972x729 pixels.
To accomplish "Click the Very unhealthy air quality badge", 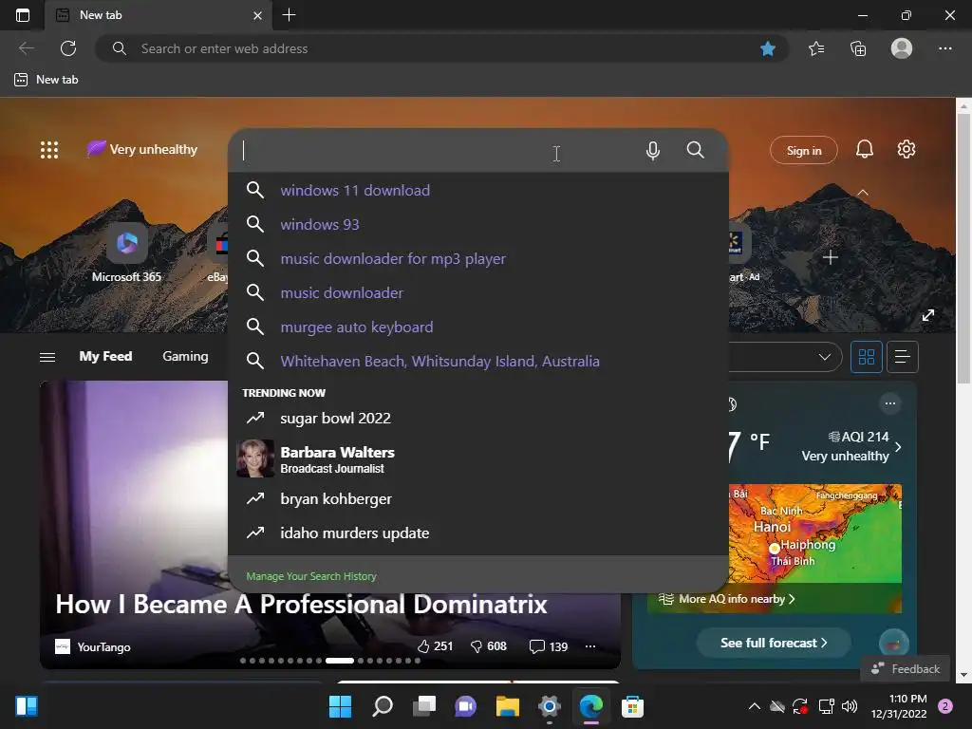I will click(x=142, y=149).
